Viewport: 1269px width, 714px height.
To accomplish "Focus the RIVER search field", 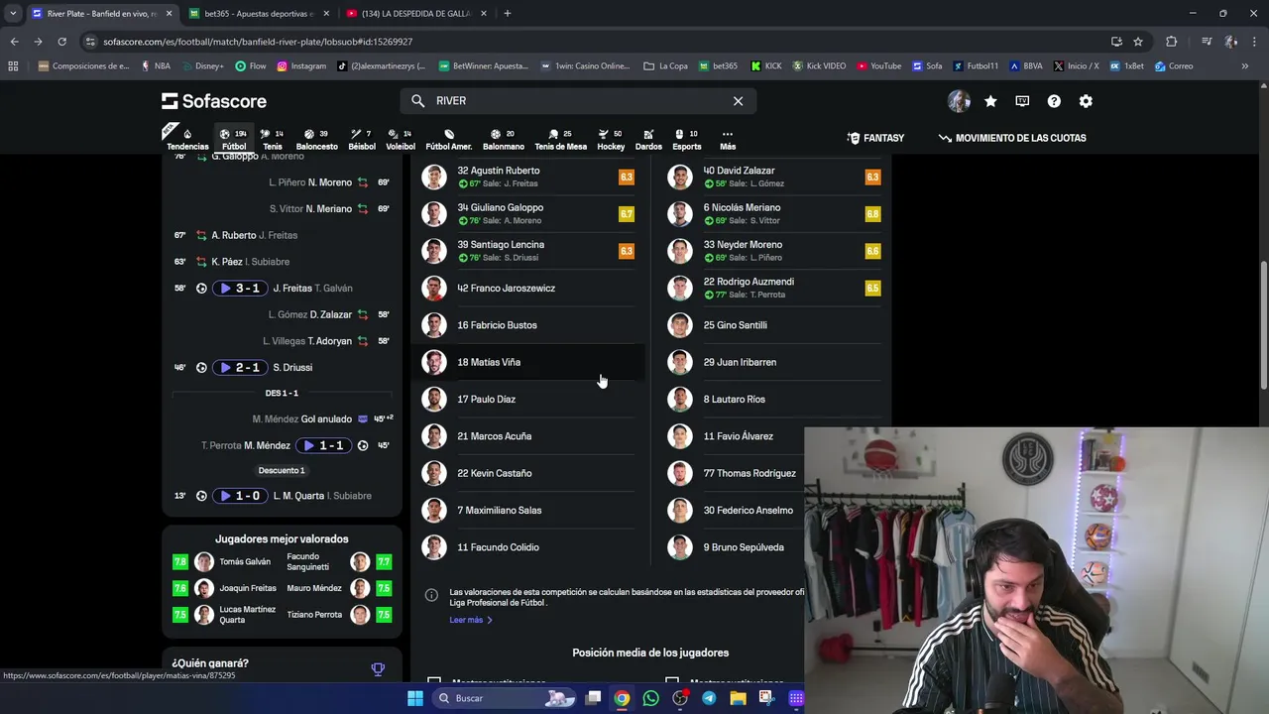I will point(579,101).
